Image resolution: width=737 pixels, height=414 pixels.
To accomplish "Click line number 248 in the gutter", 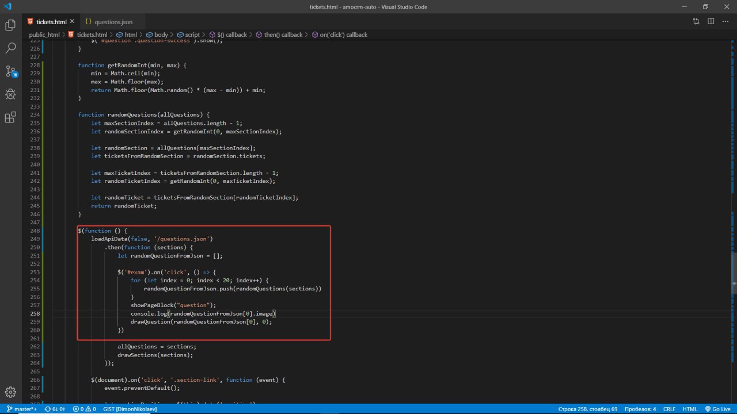I will (x=35, y=231).
